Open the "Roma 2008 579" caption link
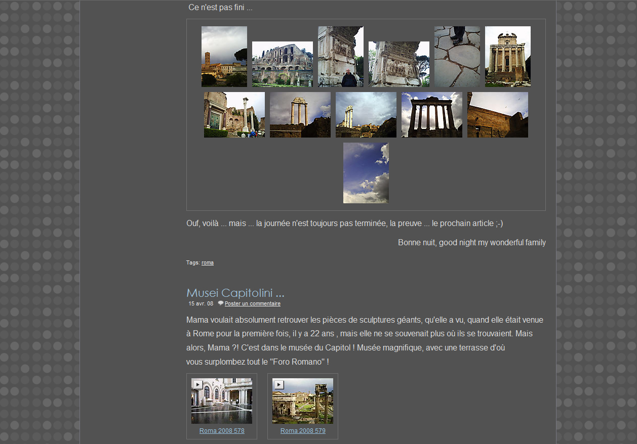 coord(303,431)
